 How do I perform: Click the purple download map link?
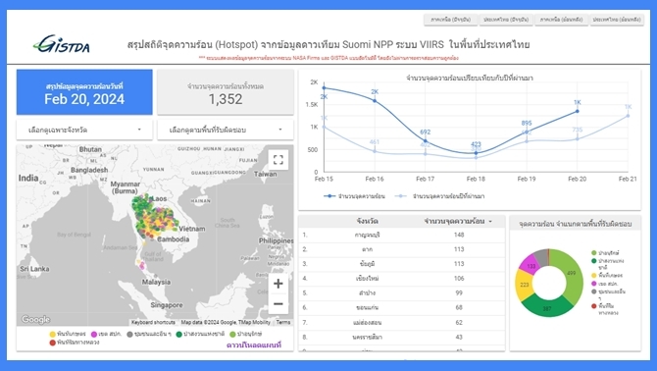coord(254,345)
